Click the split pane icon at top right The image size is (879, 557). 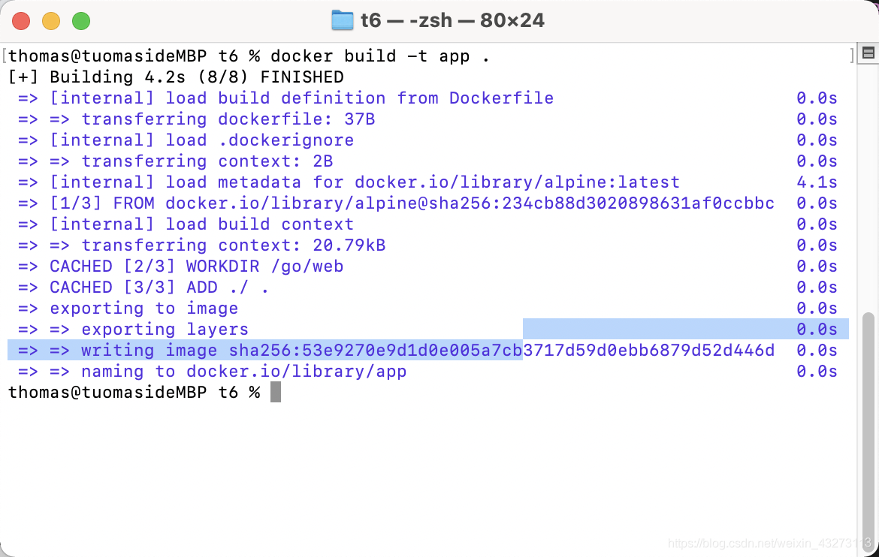click(868, 53)
